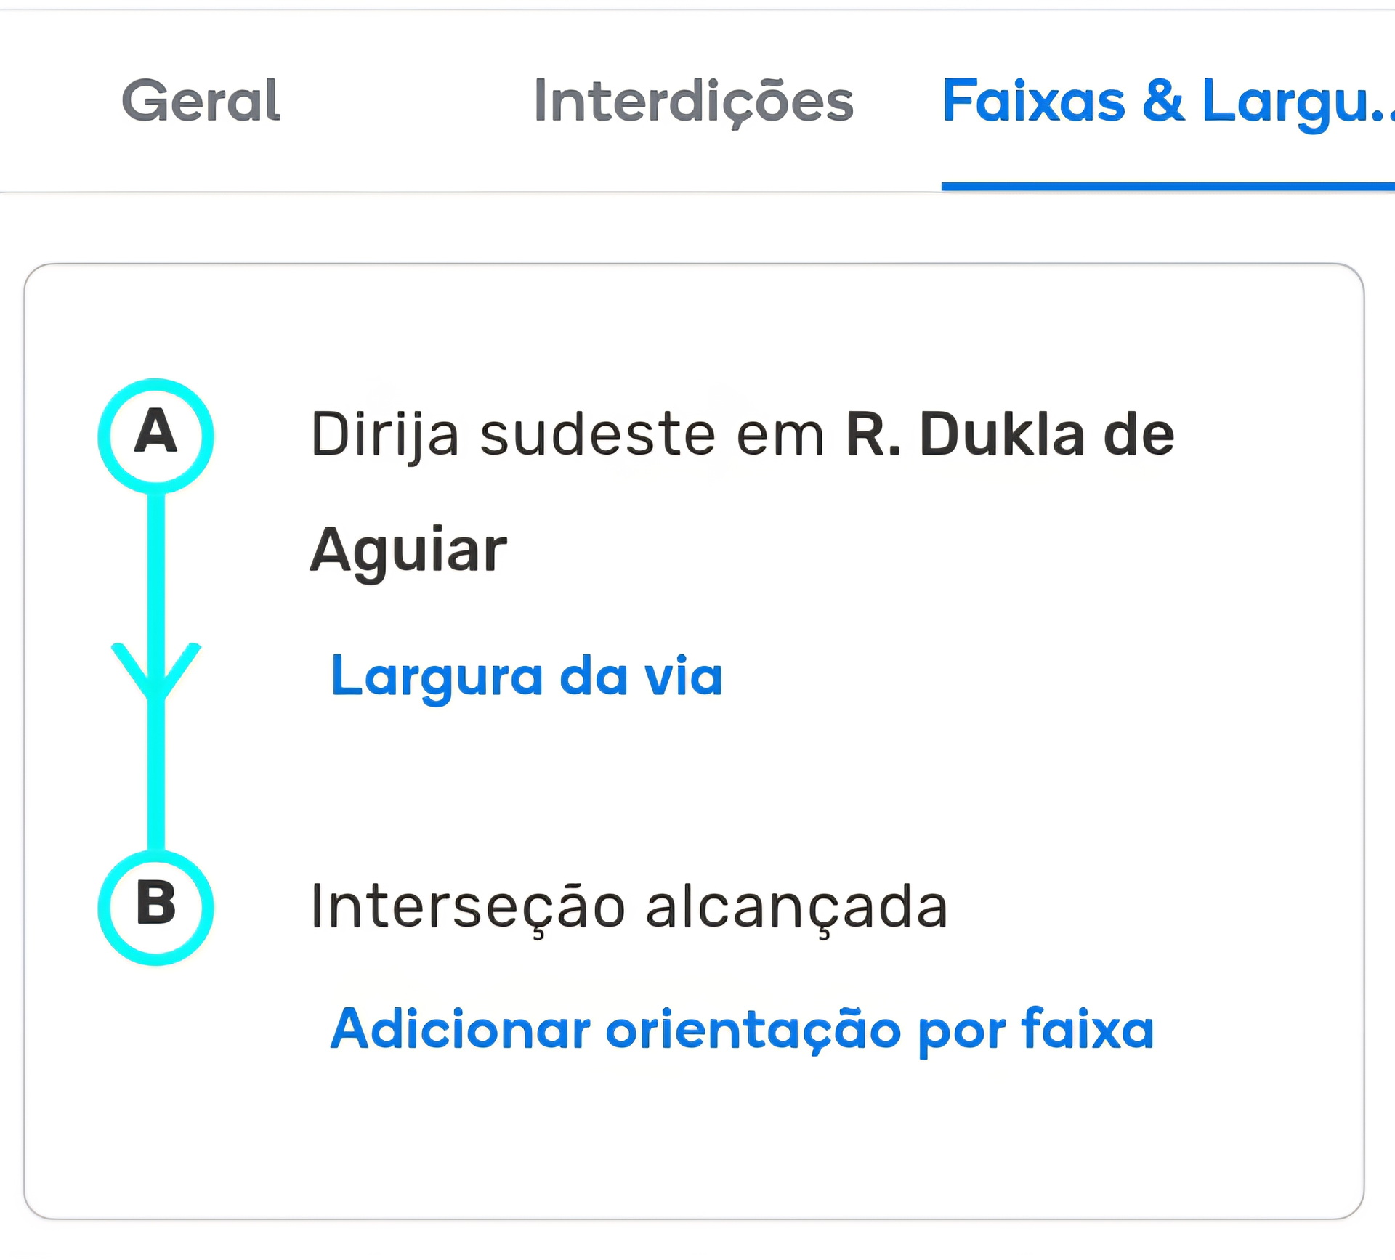This screenshot has height=1260, width=1395.
Task: Switch to the Geral tab
Action: pyautogui.click(x=201, y=101)
